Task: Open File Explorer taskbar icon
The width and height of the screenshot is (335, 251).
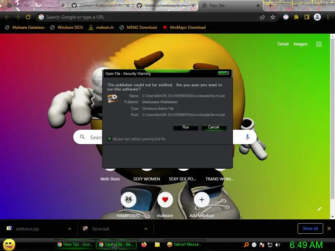Action: tap(157, 244)
